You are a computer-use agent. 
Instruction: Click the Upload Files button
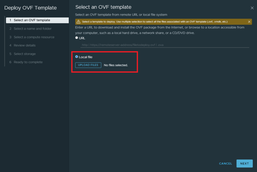(88, 65)
